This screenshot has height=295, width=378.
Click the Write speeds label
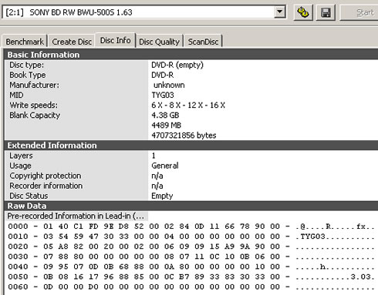click(x=34, y=105)
